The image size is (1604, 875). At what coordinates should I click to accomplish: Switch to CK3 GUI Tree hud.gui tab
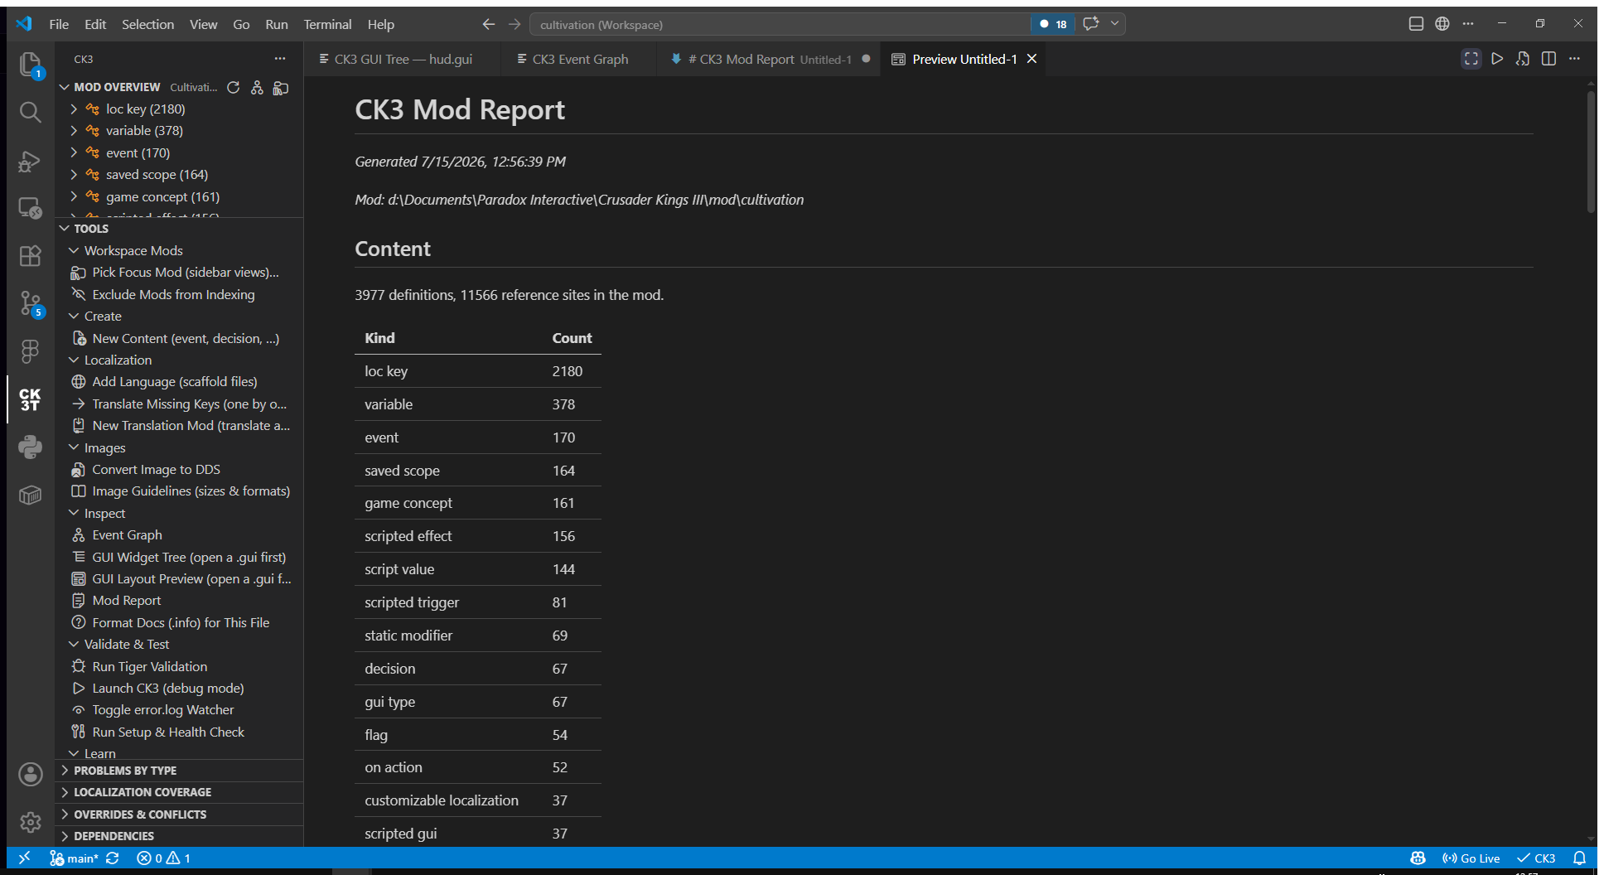click(403, 59)
